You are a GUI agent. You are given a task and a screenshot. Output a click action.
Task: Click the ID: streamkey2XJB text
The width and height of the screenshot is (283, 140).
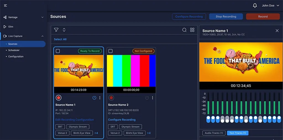pyautogui.click(x=119, y=113)
